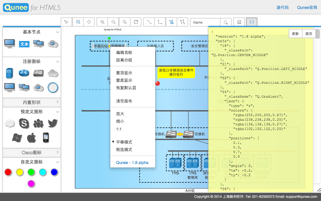Expand the Cisco图标 section
The image size is (321, 201).
pos(57,152)
